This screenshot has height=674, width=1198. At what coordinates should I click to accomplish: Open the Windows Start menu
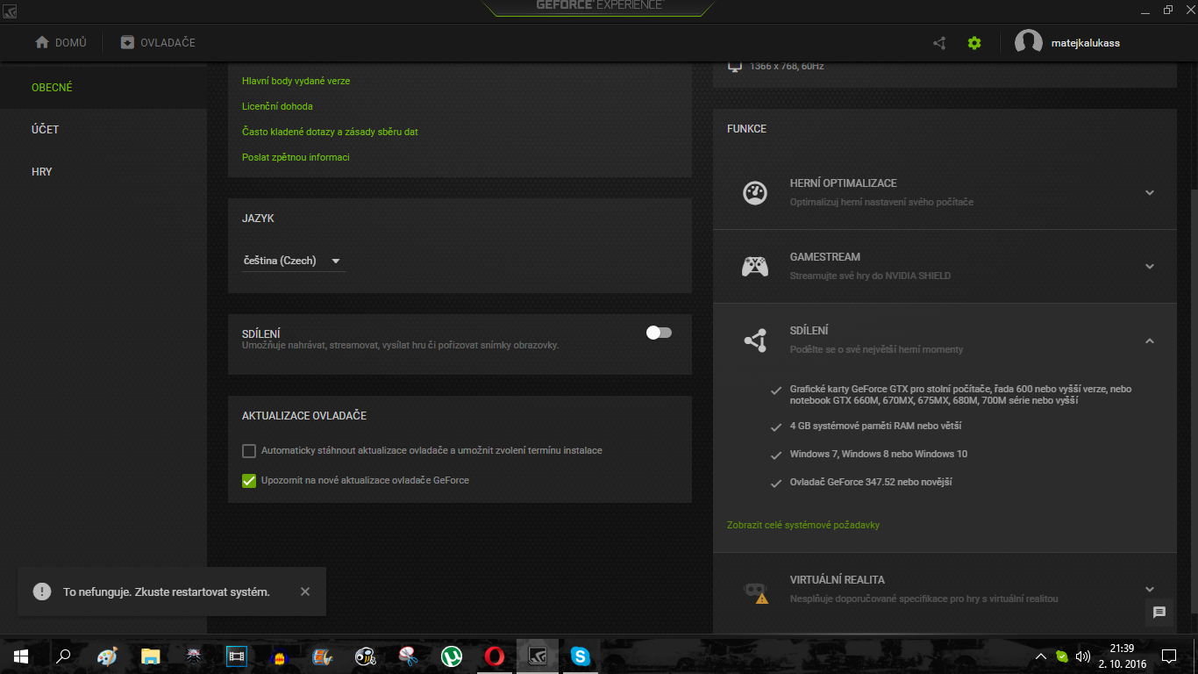pyautogui.click(x=21, y=656)
